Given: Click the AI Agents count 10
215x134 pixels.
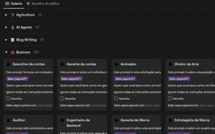Looking at the screenshot, I should (x=37, y=27).
